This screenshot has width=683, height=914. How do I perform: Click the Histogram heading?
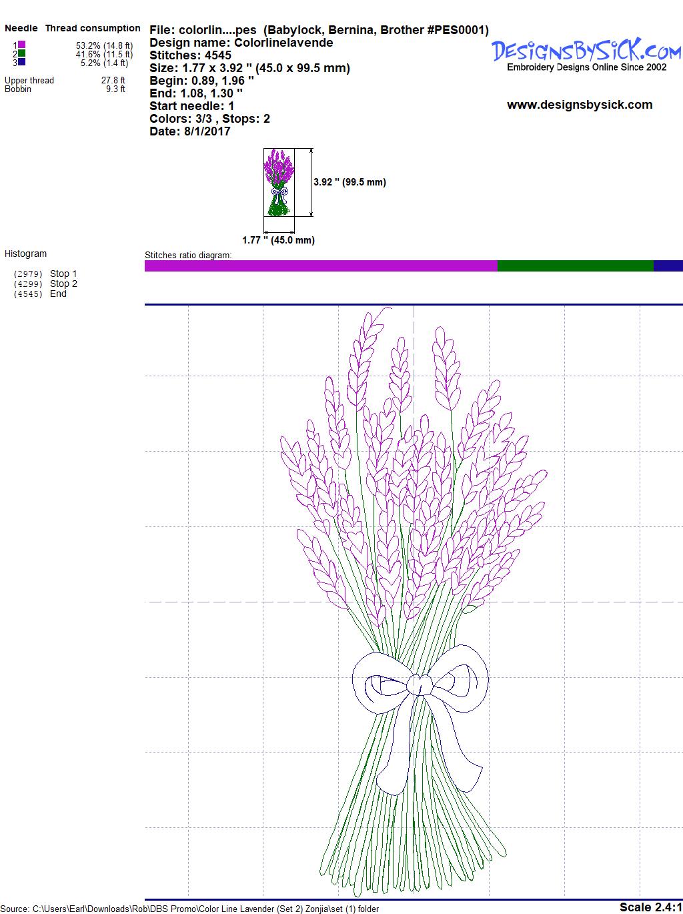[x=25, y=254]
